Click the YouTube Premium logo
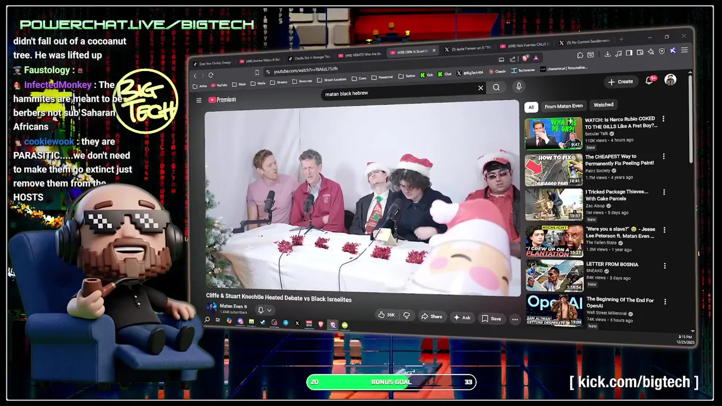722x406 pixels. pos(222,100)
